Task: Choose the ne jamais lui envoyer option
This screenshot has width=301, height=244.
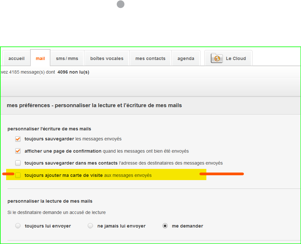Action: [91, 226]
